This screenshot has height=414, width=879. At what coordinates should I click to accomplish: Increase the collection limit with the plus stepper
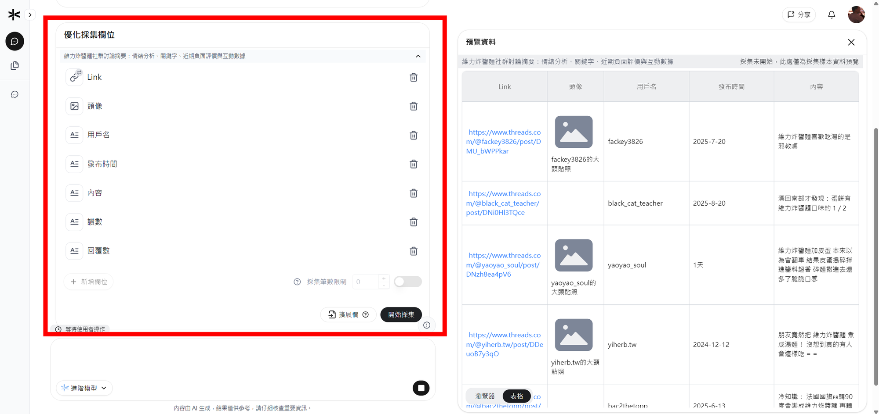tap(384, 278)
